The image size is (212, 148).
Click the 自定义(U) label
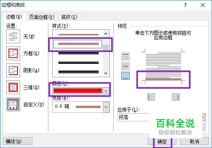pos(34,104)
